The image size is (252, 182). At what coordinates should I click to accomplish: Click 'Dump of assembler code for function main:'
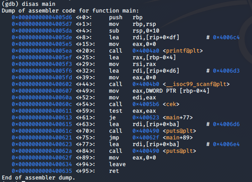click(70, 11)
